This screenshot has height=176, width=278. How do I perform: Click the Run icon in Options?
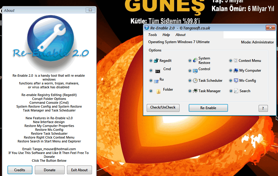[156, 81]
